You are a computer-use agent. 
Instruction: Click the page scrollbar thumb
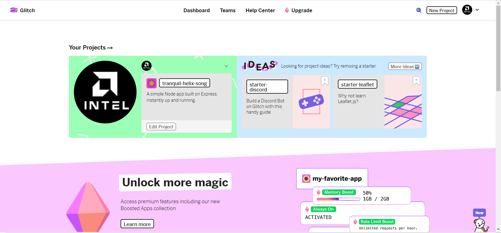click(498, 48)
